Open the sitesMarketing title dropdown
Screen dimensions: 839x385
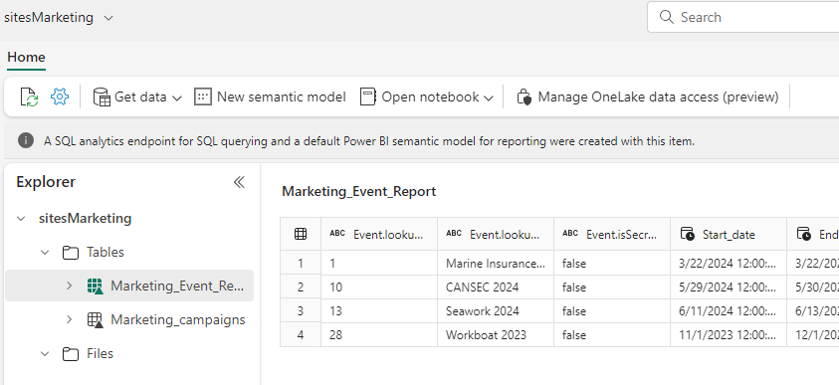pos(108,18)
